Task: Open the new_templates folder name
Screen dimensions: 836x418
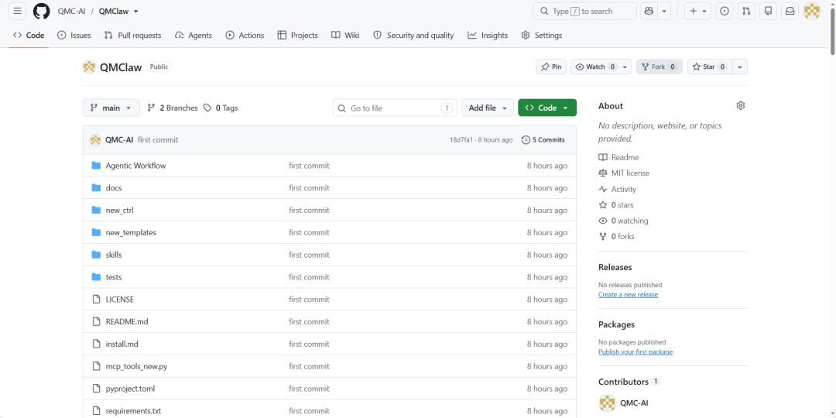Action: [131, 233]
